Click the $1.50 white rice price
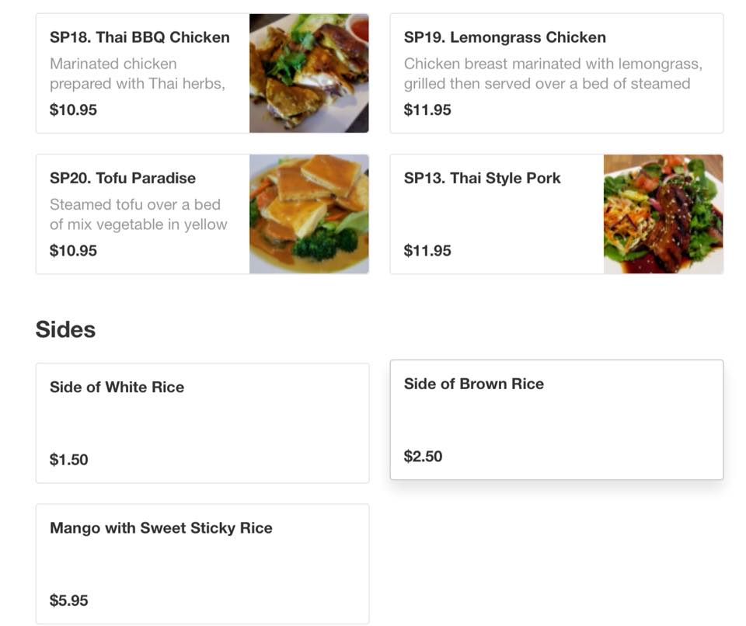746x626 pixels. [x=69, y=460]
